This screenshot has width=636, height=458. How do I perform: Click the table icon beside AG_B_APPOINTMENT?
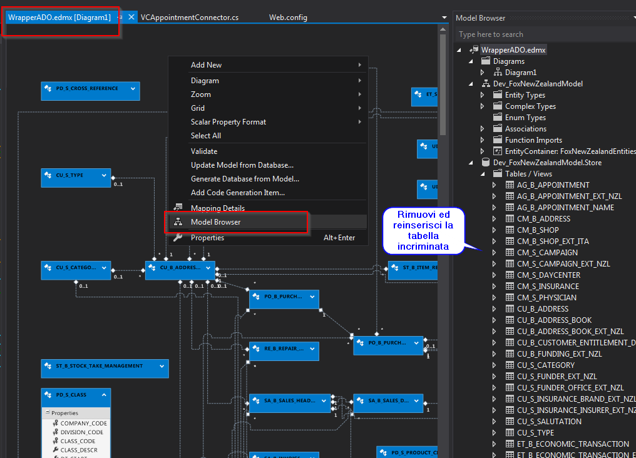pos(510,185)
